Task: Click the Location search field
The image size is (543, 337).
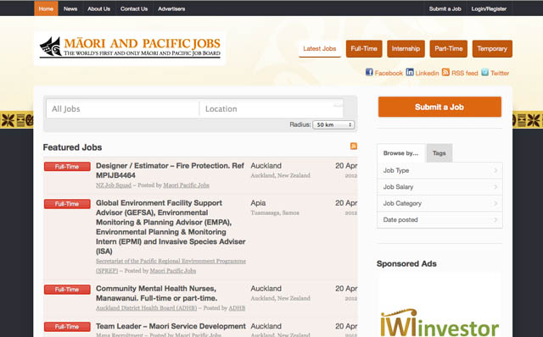Action: pyautogui.click(x=271, y=109)
